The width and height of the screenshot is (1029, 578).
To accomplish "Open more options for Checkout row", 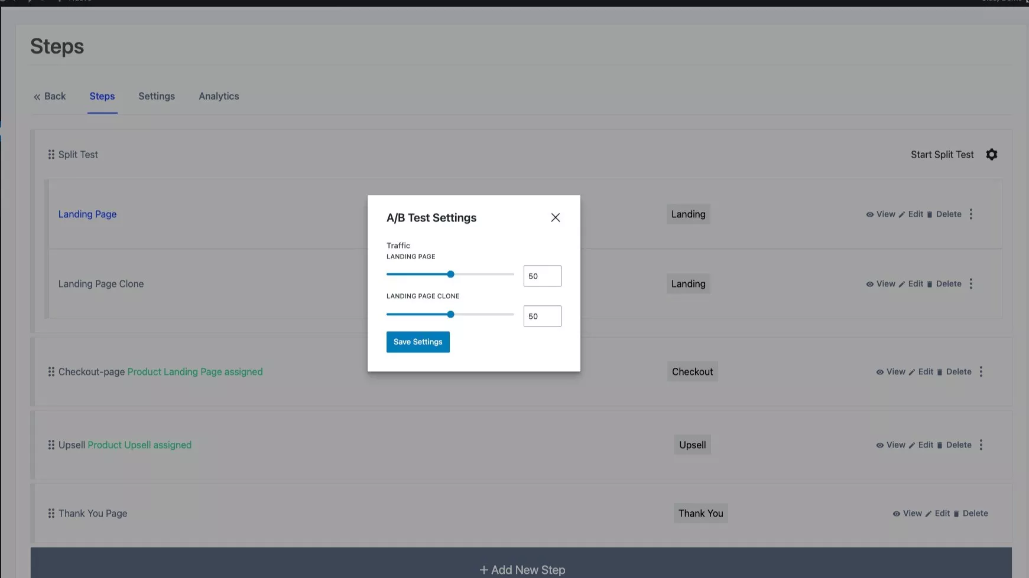I will coord(981,372).
